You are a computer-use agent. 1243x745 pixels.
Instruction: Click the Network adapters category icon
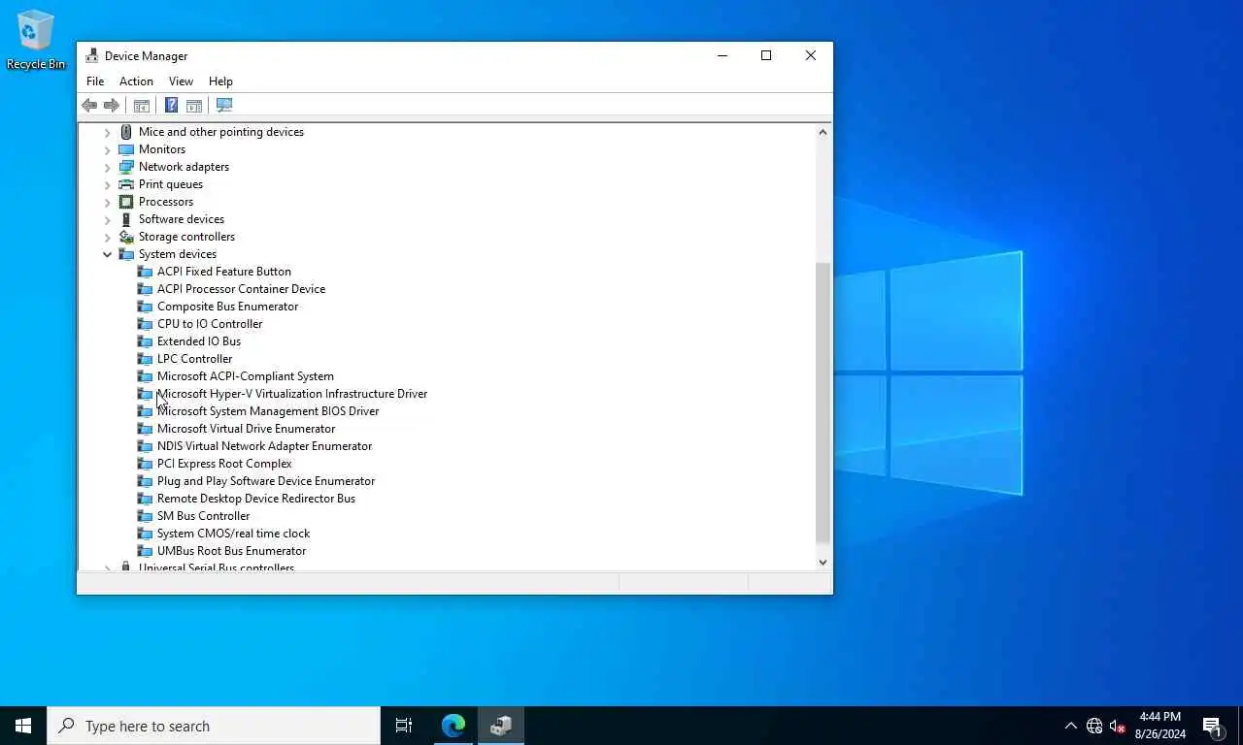click(x=126, y=167)
